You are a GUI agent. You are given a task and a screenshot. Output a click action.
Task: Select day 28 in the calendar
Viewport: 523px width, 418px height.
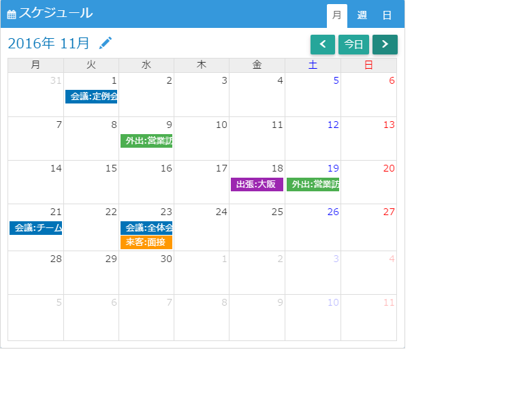35,273
